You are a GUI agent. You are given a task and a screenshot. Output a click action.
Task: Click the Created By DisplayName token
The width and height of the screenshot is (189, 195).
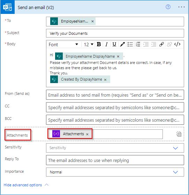[80, 79]
